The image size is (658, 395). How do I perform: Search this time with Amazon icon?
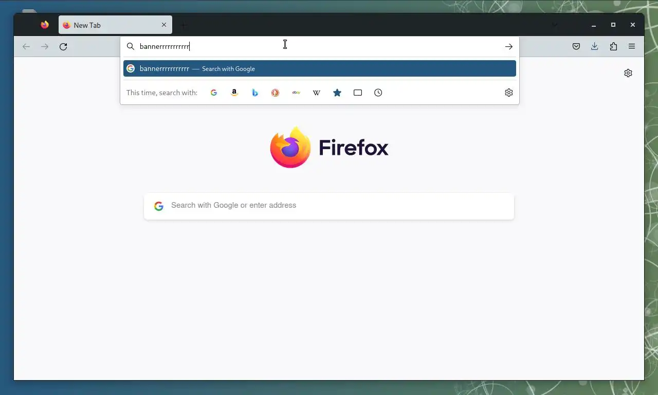tap(234, 93)
